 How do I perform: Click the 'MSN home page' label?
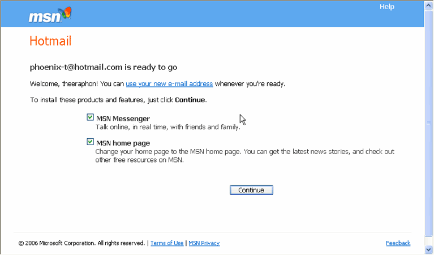tap(123, 143)
